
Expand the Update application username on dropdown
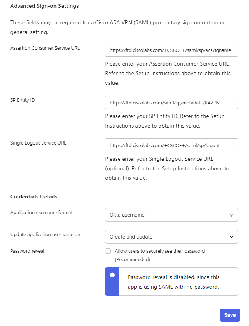click(x=171, y=237)
